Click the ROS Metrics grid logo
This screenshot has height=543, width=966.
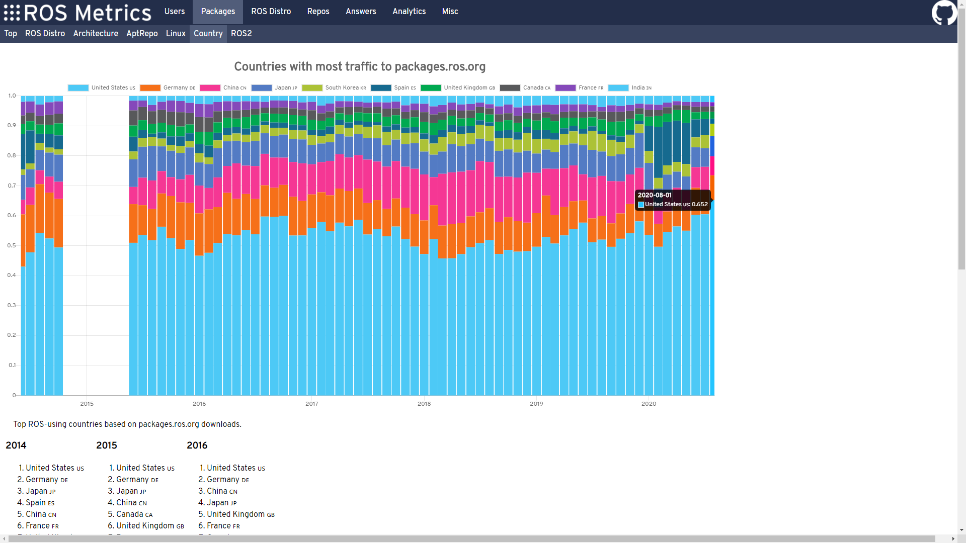[x=12, y=13]
